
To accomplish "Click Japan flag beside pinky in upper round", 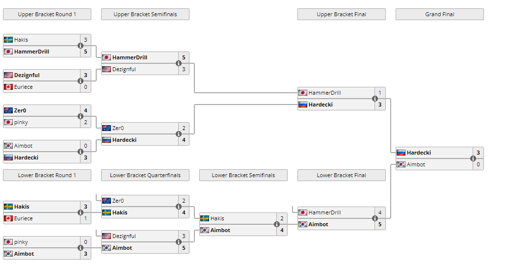I will point(8,122).
